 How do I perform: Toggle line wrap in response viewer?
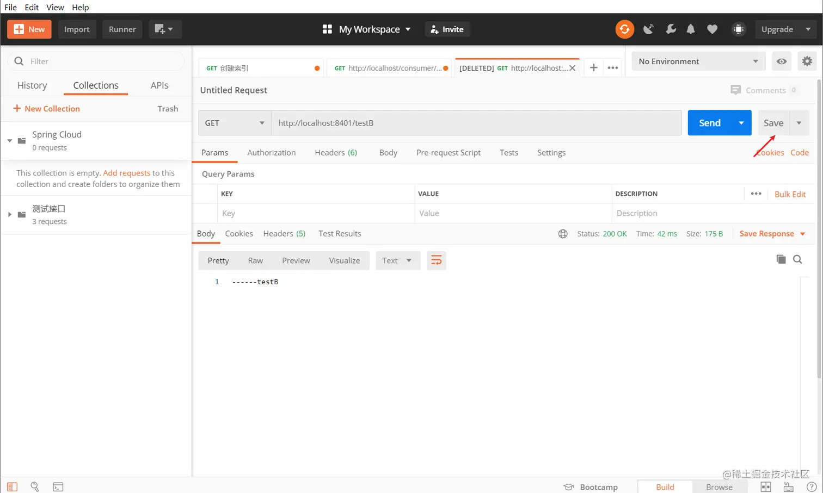tap(437, 260)
